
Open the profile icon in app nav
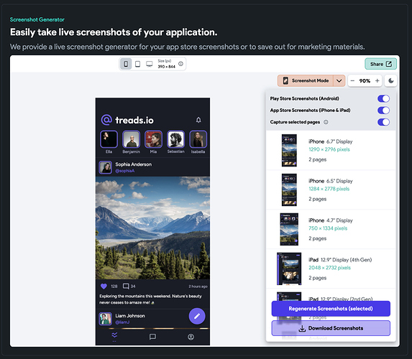pos(191,337)
